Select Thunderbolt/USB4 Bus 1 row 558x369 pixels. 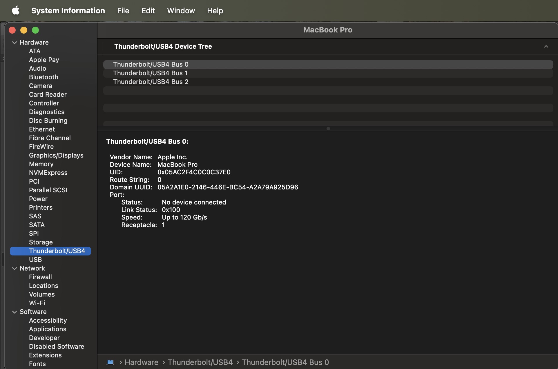point(150,73)
